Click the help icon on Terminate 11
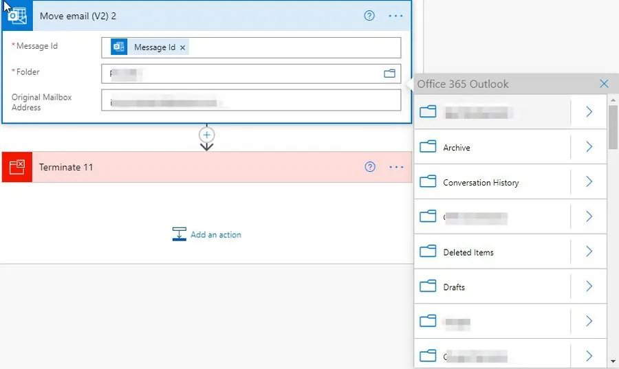The width and height of the screenshot is (619, 369). pos(370,167)
